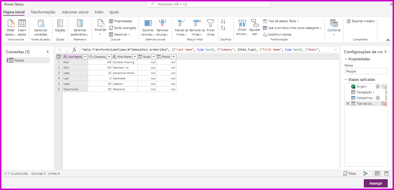Collapse the Configurações de consulta pane
Screen dimensions: 394x190
385,52
